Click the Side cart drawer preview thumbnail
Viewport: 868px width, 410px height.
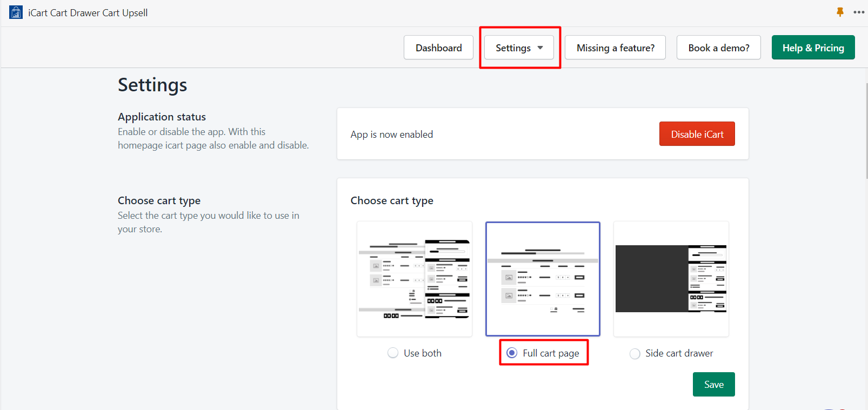671,279
